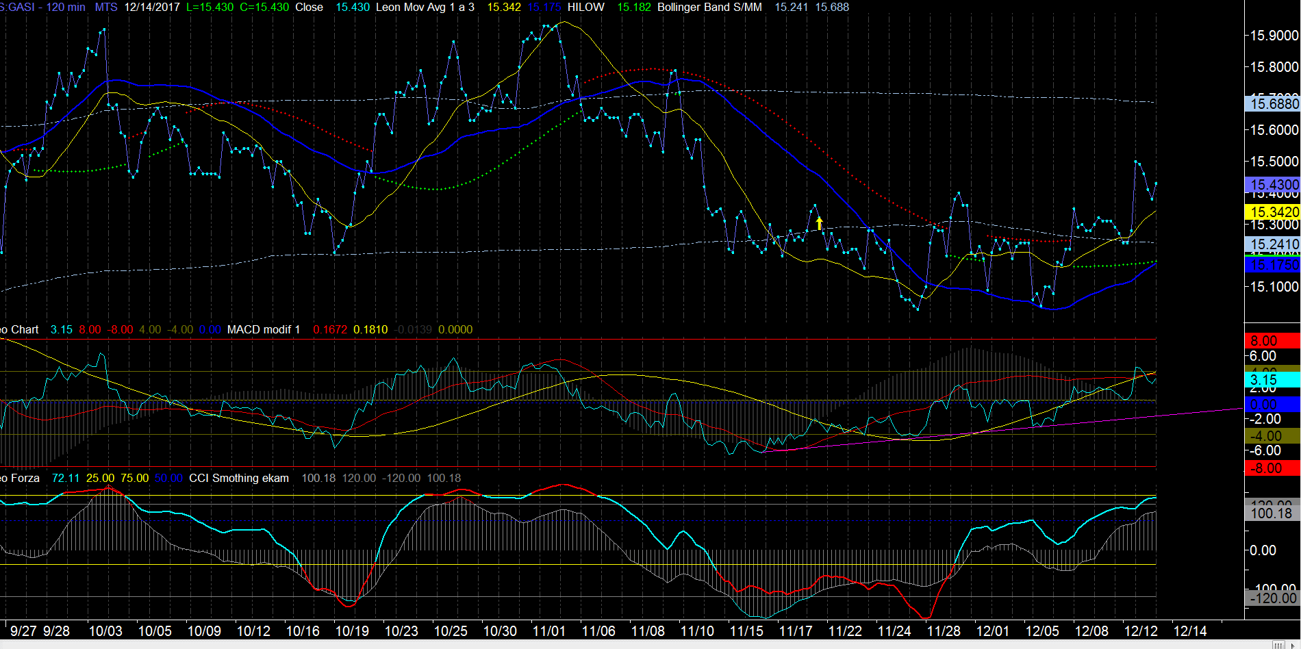Click the 12/05 date on the time axis
Screen dimensions: 1301x649
point(1042,631)
